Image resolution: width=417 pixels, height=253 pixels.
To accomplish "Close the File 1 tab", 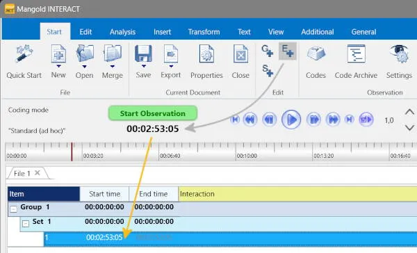I will pyautogui.click(x=38, y=173).
